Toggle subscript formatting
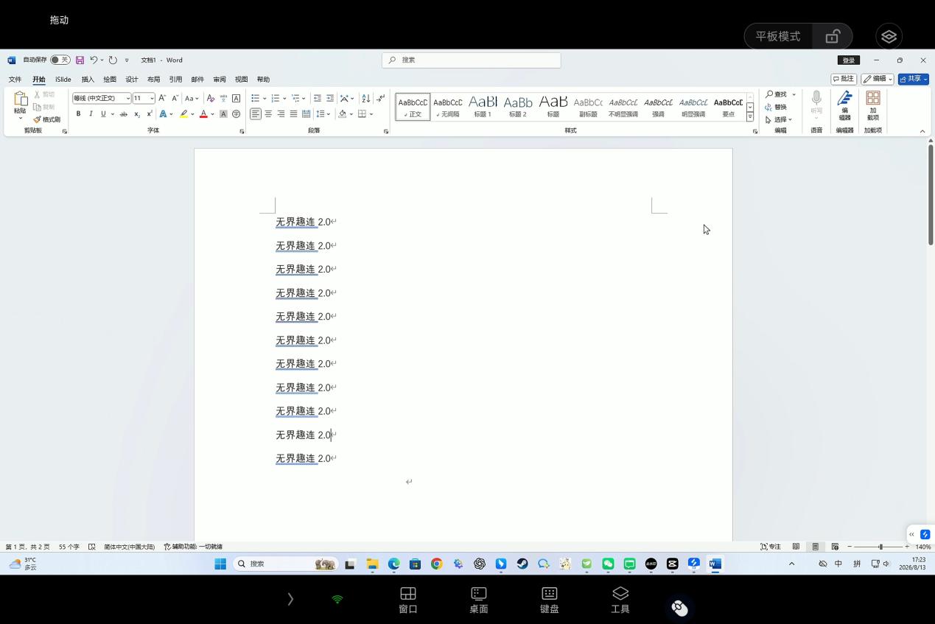The height and width of the screenshot is (624, 935). point(137,114)
